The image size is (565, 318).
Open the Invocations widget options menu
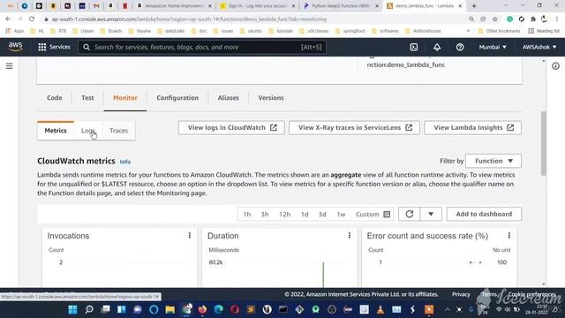(x=190, y=236)
